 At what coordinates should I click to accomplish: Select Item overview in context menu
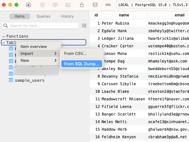[x=34, y=46]
